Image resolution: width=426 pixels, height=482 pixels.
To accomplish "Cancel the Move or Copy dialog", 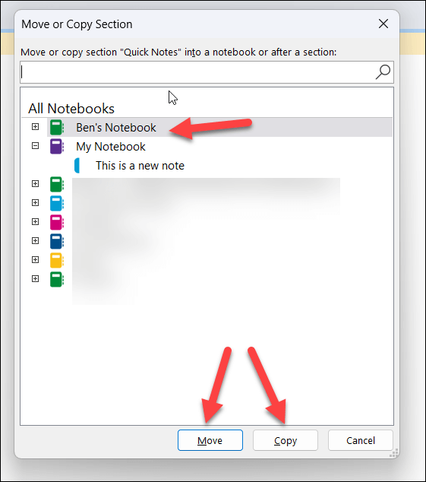I will click(x=361, y=440).
